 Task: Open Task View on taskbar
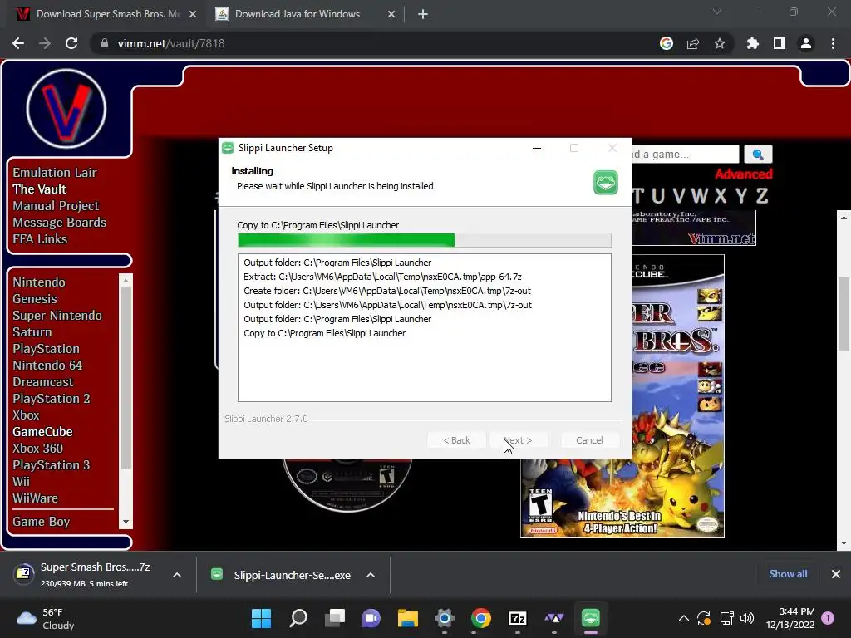coord(335,618)
